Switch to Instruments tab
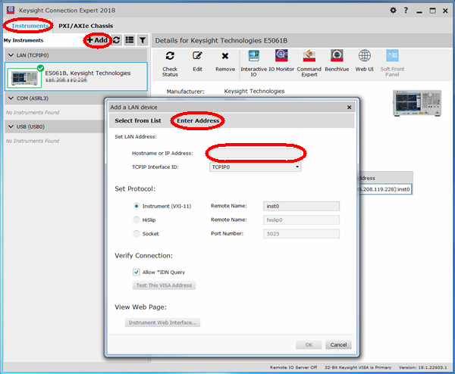The width and height of the screenshot is (455, 374). 30,26
